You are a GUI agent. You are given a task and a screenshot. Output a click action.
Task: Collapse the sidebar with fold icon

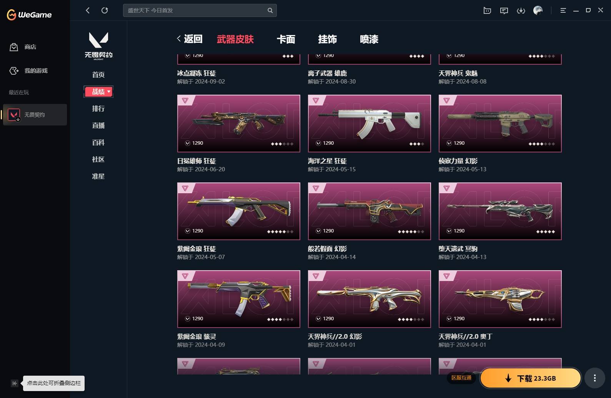click(14, 383)
